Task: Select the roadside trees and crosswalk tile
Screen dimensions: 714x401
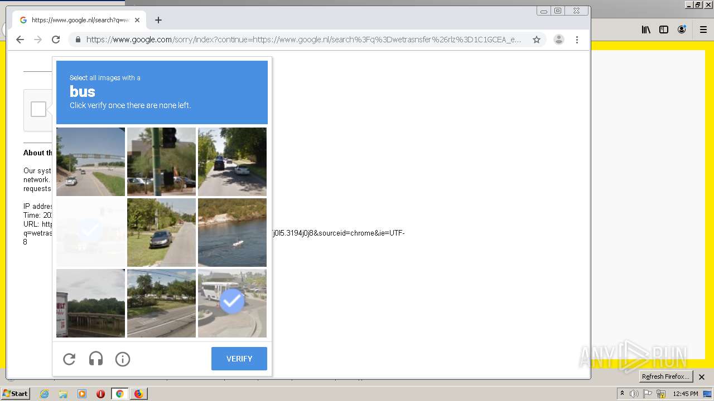Action: click(x=161, y=303)
